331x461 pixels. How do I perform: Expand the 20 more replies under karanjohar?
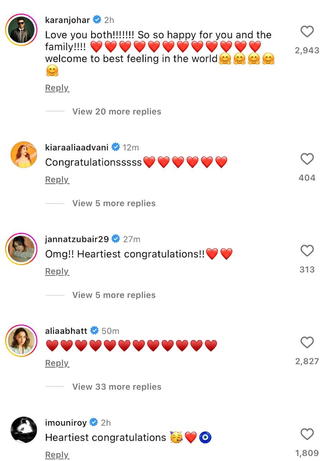tap(117, 111)
